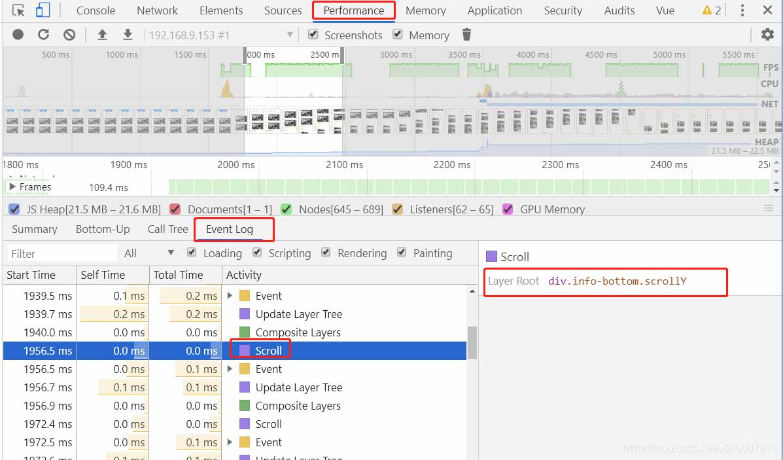Viewport: 783px width, 460px height.
Task: Sort by the Total Time column header
Action: tap(186, 275)
